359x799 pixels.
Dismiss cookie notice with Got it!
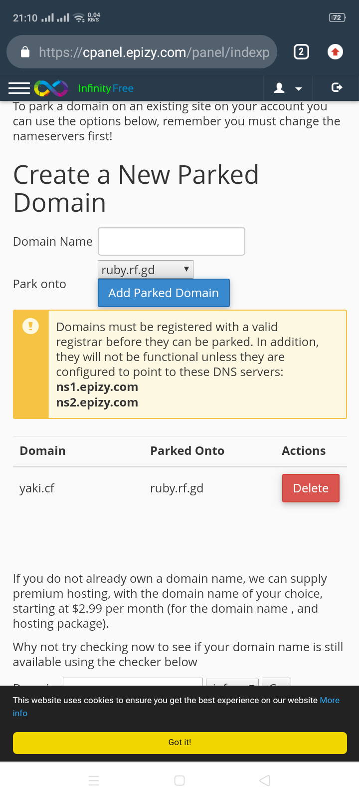click(179, 743)
